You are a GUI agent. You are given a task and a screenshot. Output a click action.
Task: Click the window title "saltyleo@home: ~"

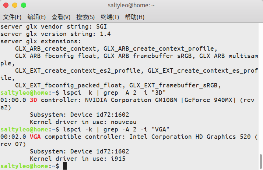click(131, 6)
